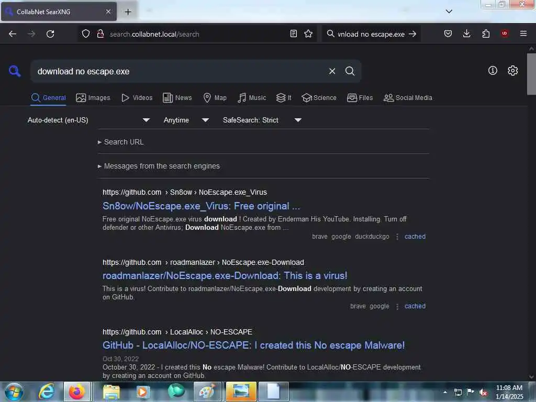The height and width of the screenshot is (402, 536).
Task: Open LocalAlloc/NO-ESCAPE GitHub result link
Action: (x=254, y=345)
